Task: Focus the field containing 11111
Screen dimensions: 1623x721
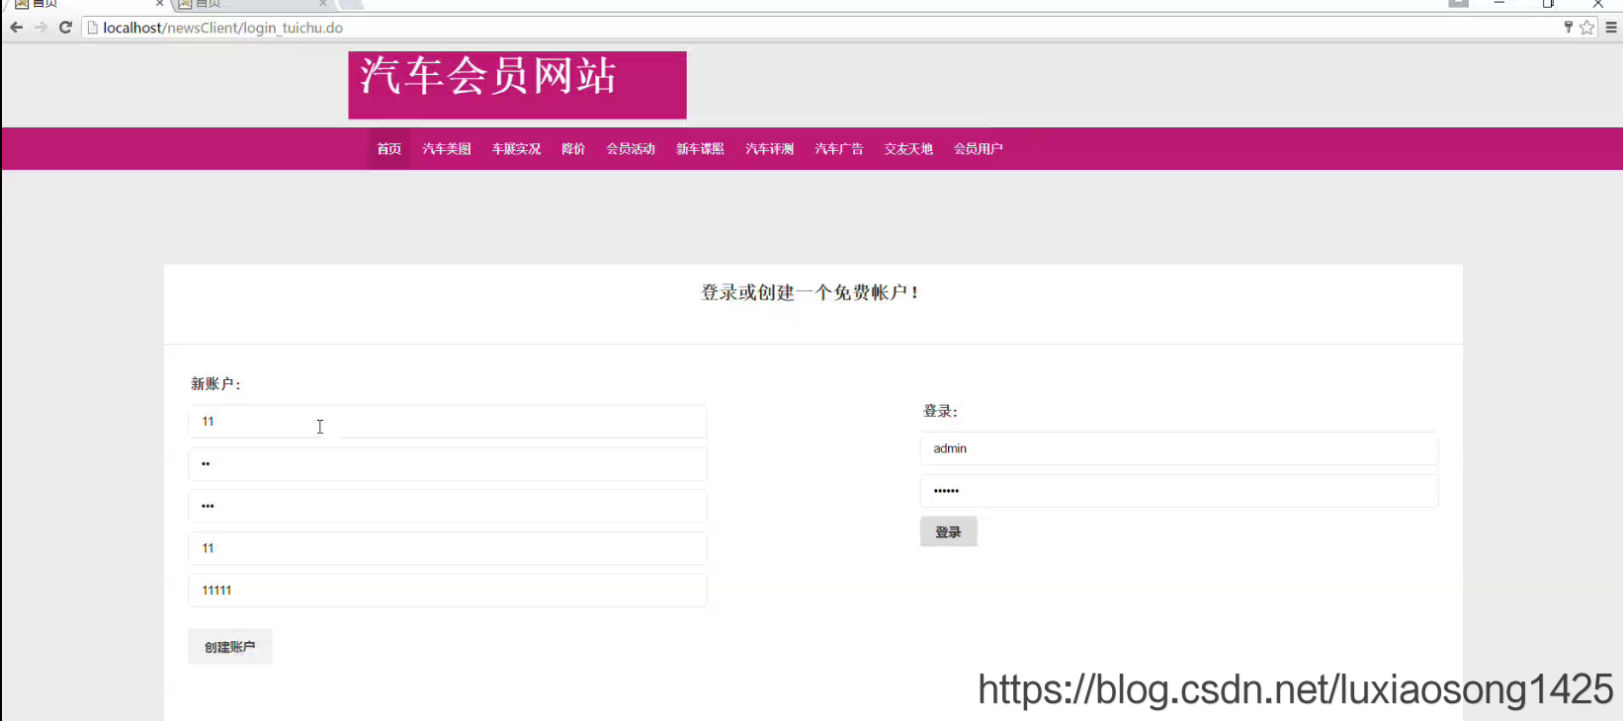Action: pos(448,591)
